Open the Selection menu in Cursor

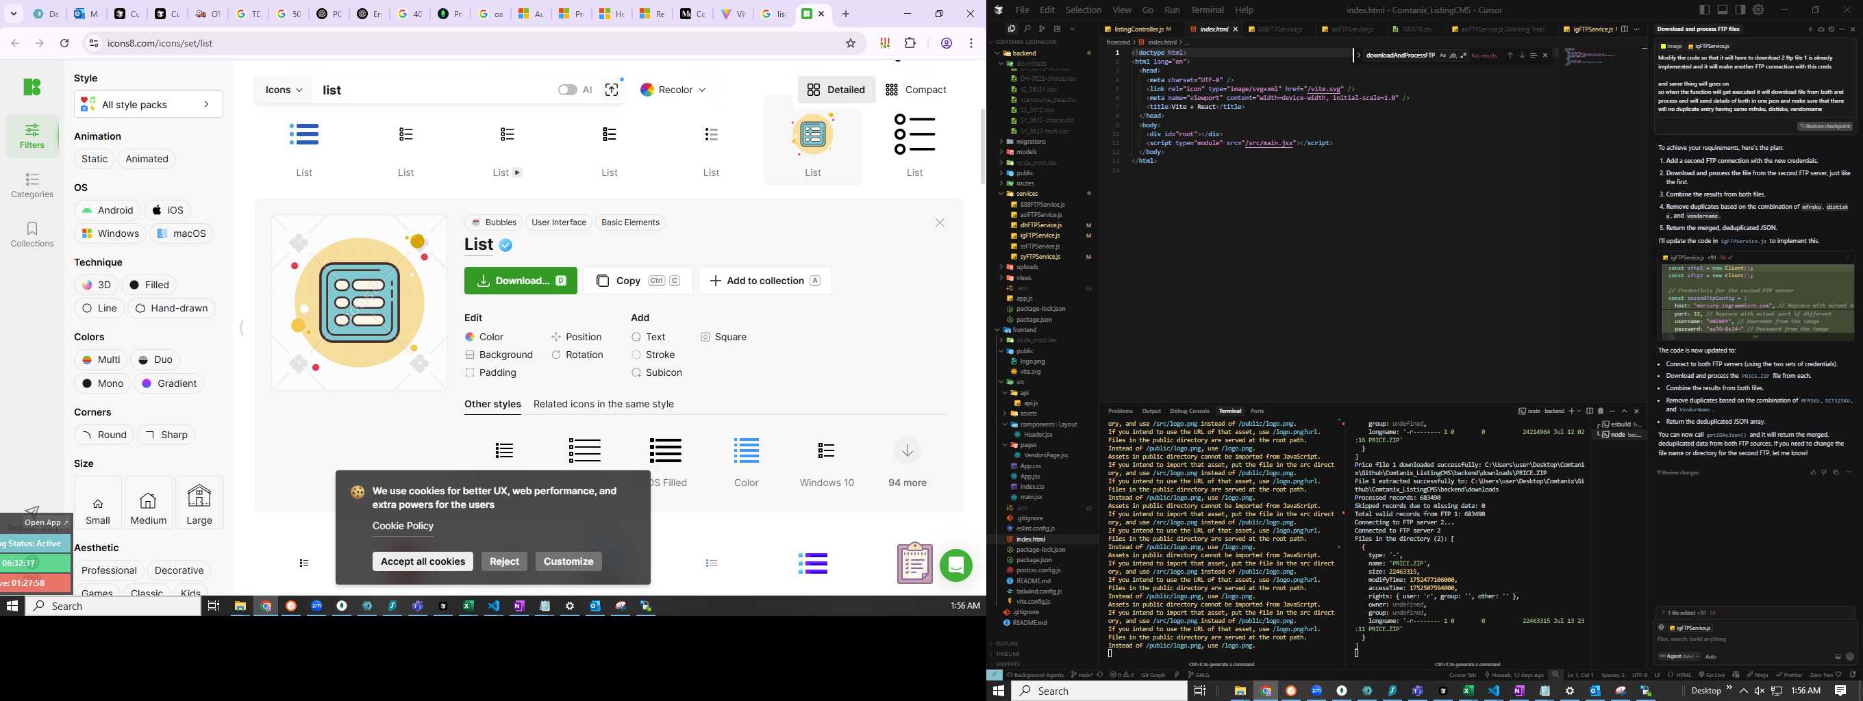[x=1083, y=10]
